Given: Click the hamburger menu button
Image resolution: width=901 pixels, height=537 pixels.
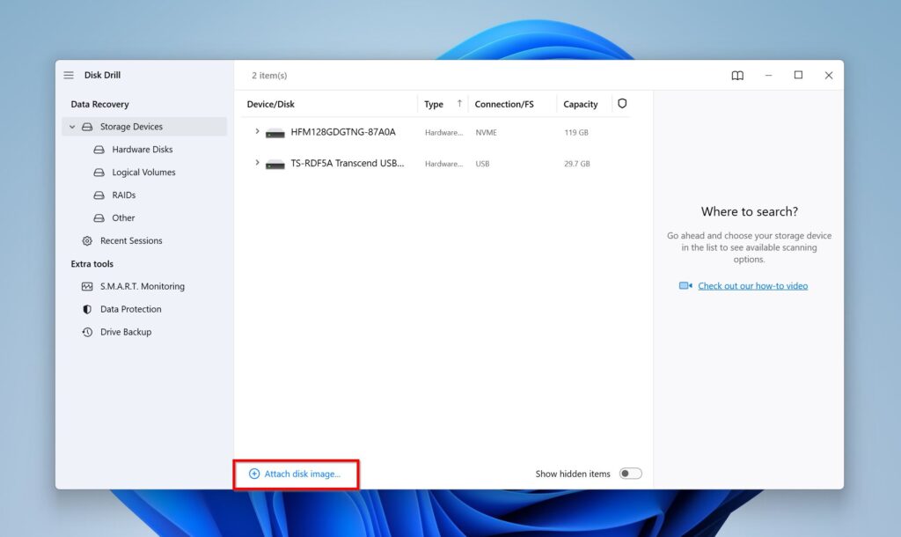Looking at the screenshot, I should 68,75.
